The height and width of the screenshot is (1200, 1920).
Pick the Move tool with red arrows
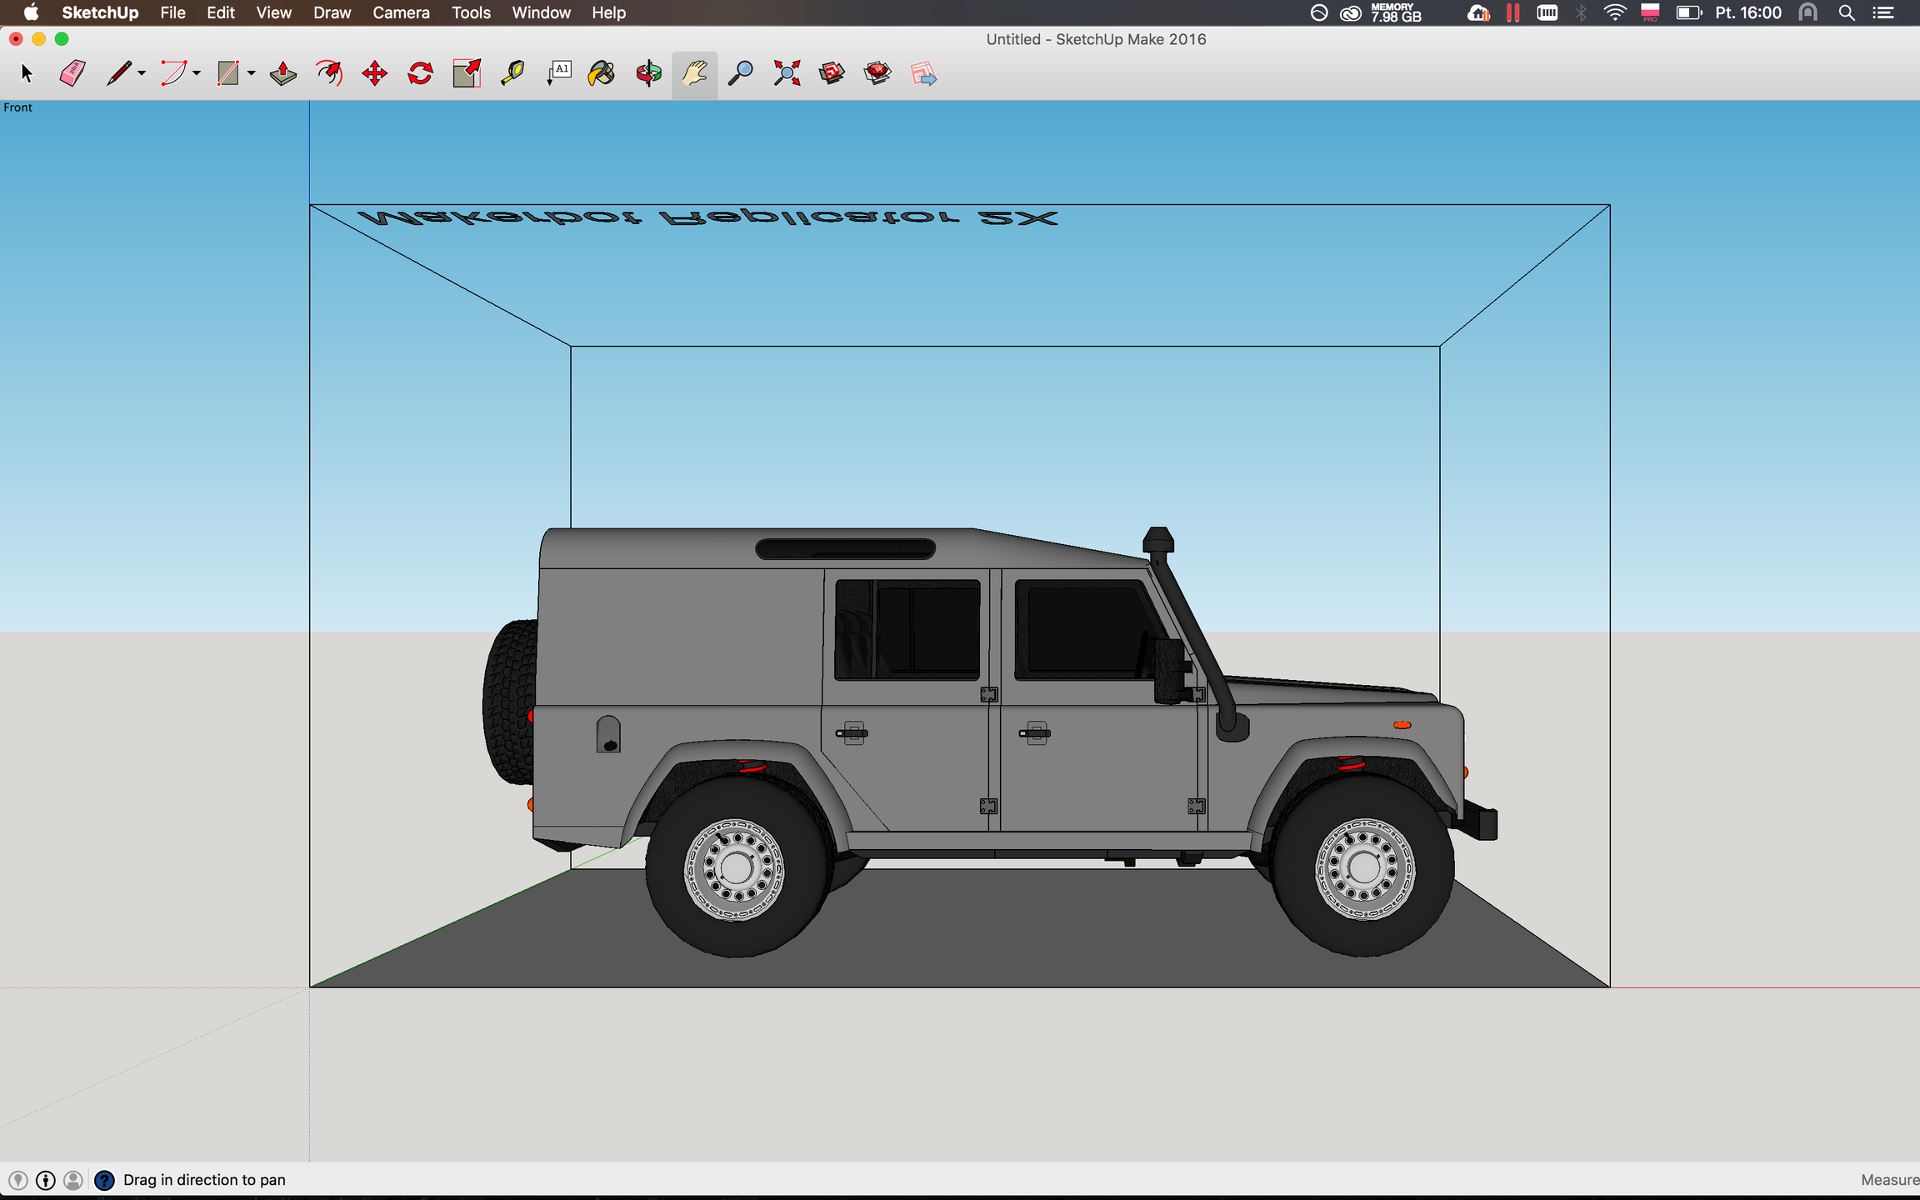point(375,74)
